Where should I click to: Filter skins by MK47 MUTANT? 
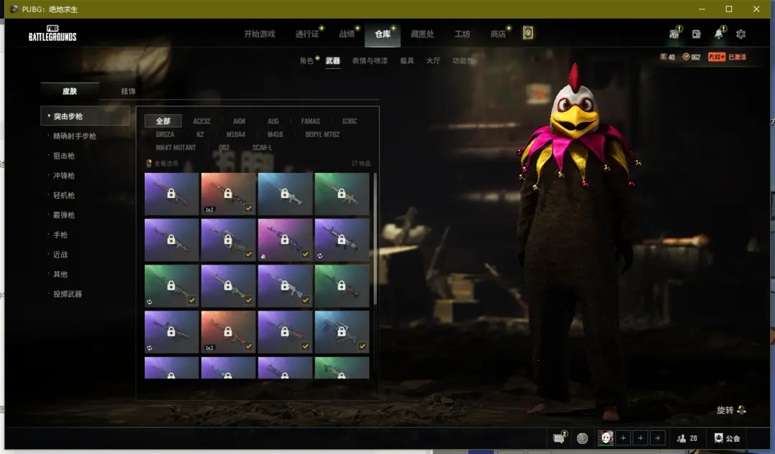pyautogui.click(x=176, y=148)
